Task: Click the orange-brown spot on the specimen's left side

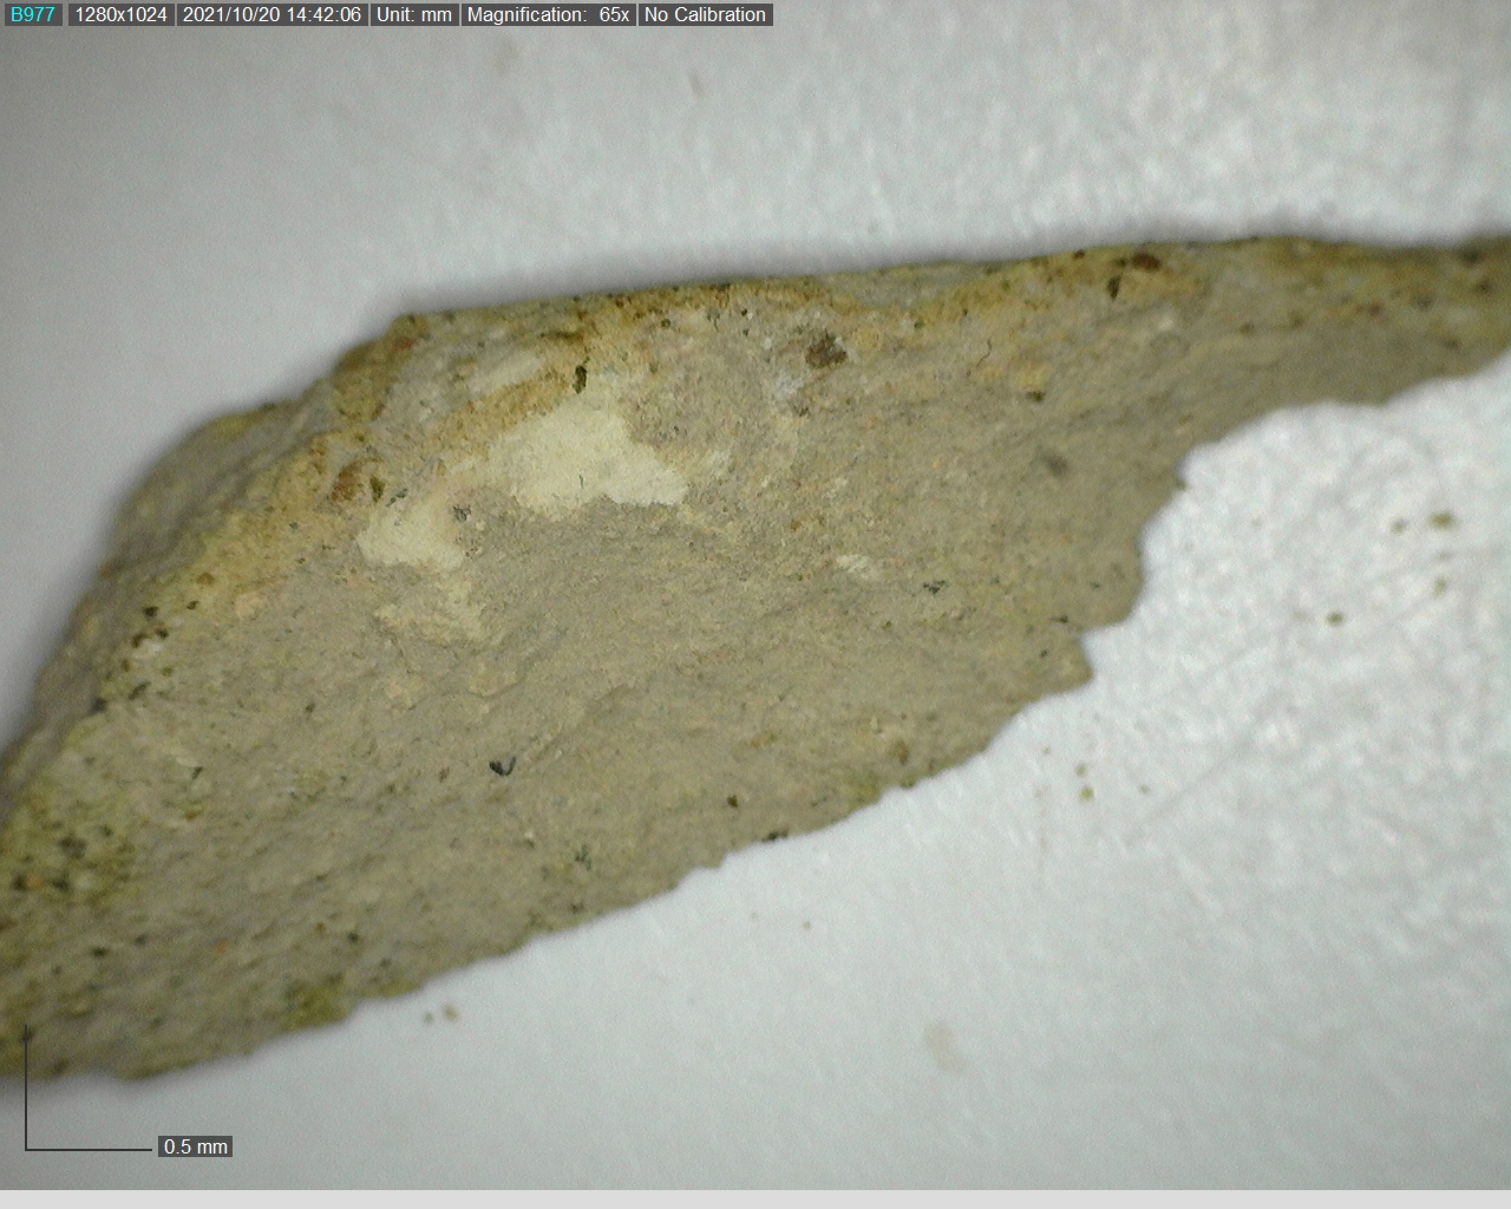Action: [345, 483]
